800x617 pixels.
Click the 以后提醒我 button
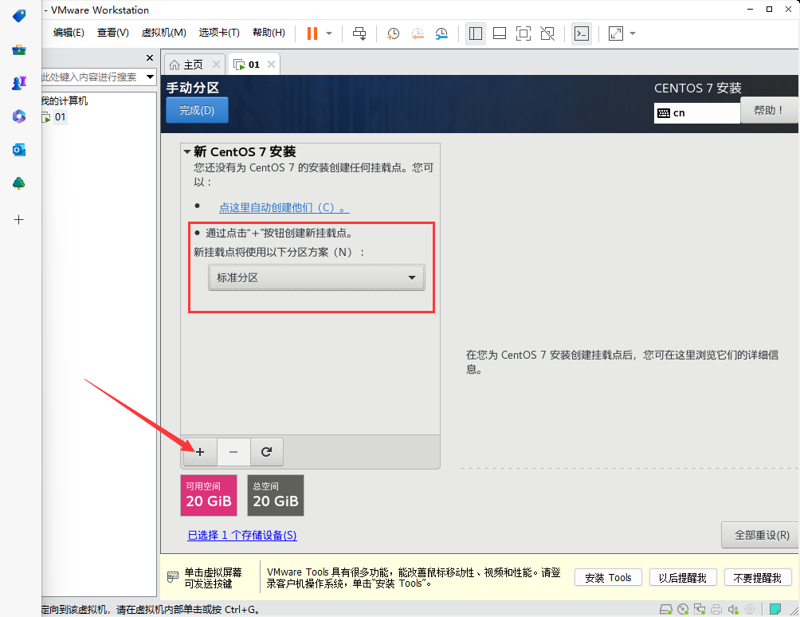click(x=683, y=577)
